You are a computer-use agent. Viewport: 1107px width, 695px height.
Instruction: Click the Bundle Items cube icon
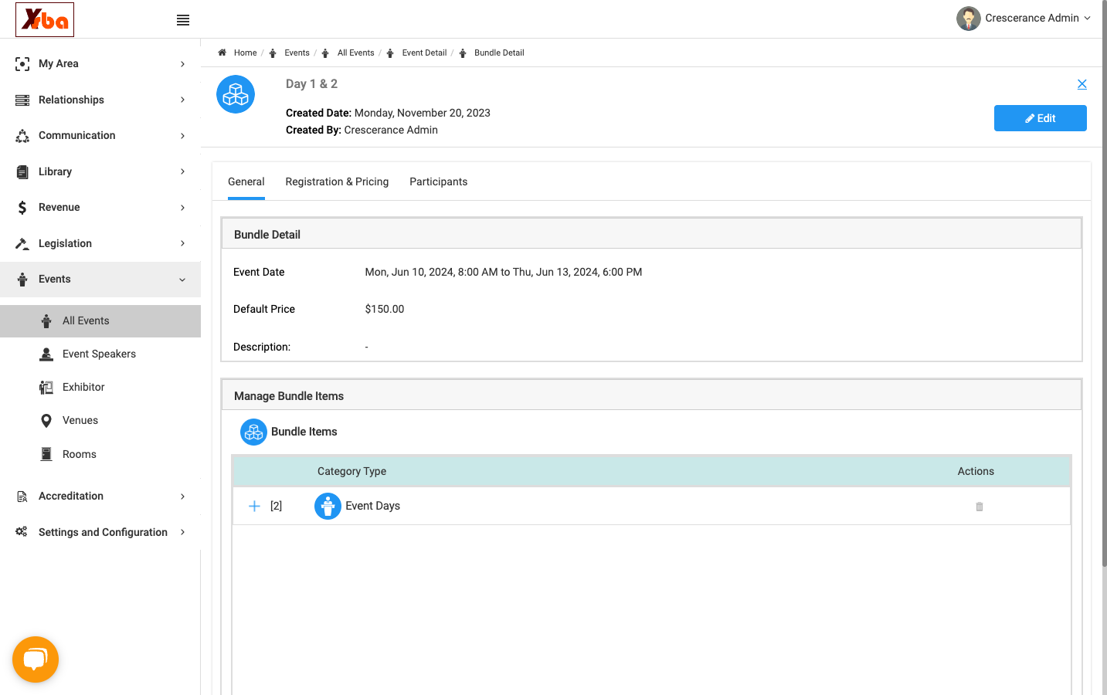[x=253, y=432]
